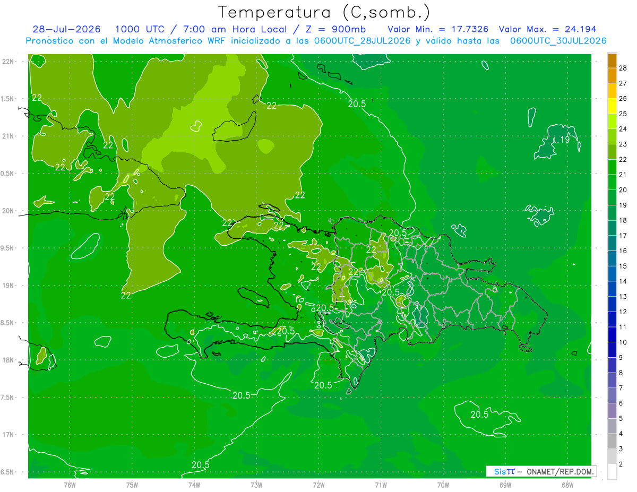Click the 18N latitude axis label

7,360
